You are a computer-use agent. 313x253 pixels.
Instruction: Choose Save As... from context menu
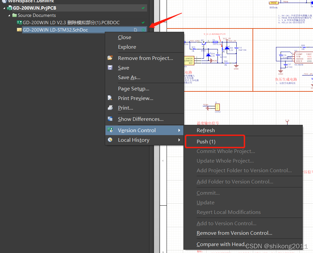click(x=129, y=77)
